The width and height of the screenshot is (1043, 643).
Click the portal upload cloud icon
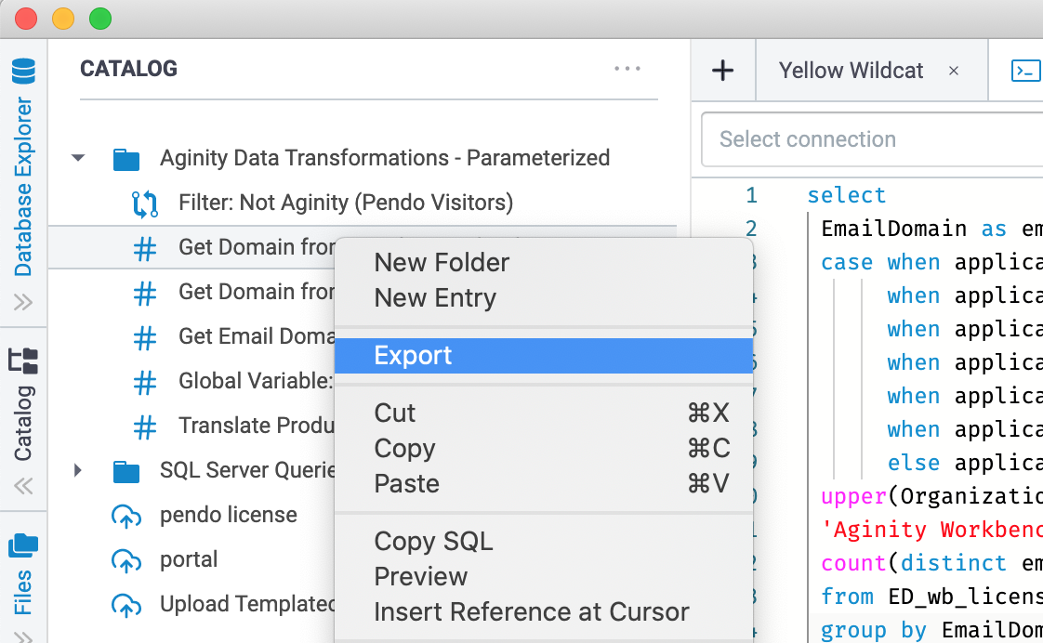click(x=125, y=560)
